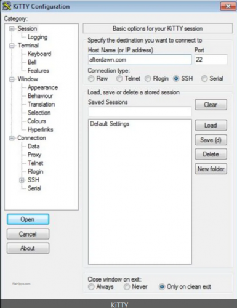Open the Session category
This screenshot has height=308, width=237.
click(x=27, y=28)
